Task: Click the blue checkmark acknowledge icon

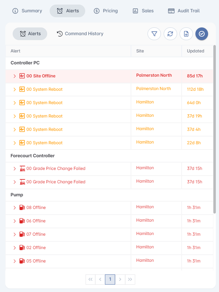Action: tap(202, 34)
